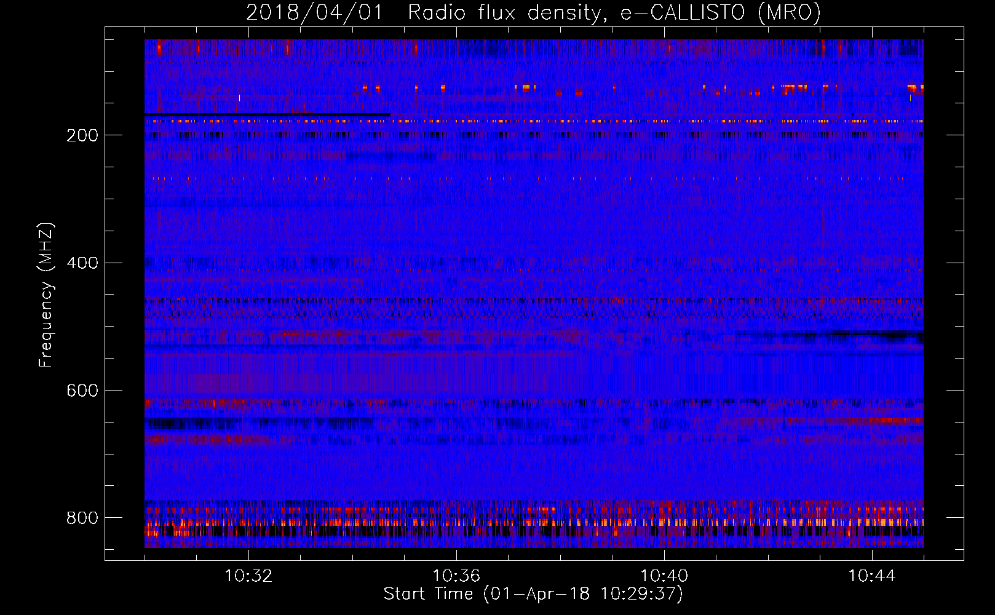Click the 10:44 time tick label

(x=872, y=576)
